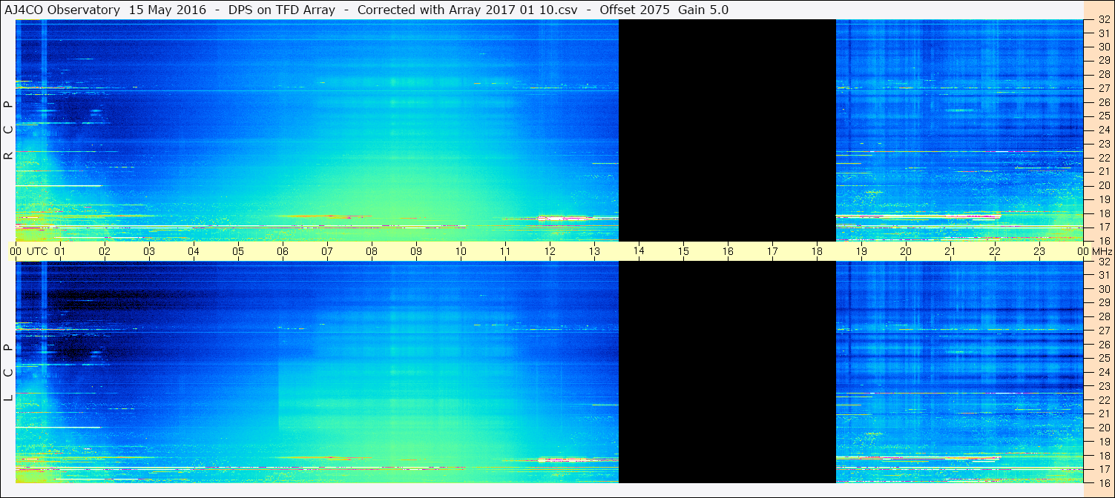Click the 17 hour marker on time axis
Viewport: 1115px width, 498px height.
pyautogui.click(x=772, y=251)
